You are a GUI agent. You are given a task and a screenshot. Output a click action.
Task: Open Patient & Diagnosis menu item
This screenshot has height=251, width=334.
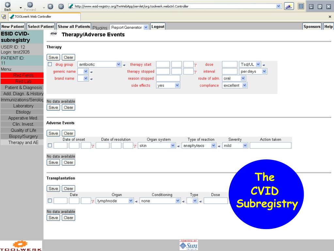[22, 87]
